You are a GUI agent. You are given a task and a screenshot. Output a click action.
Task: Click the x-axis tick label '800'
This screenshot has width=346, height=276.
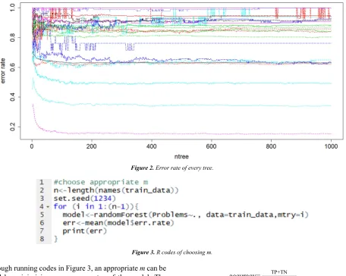point(271,146)
